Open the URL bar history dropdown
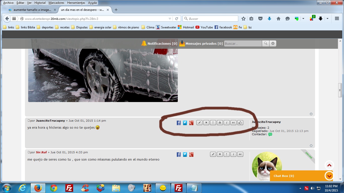The height and width of the screenshot is (193, 344). (x=170, y=19)
